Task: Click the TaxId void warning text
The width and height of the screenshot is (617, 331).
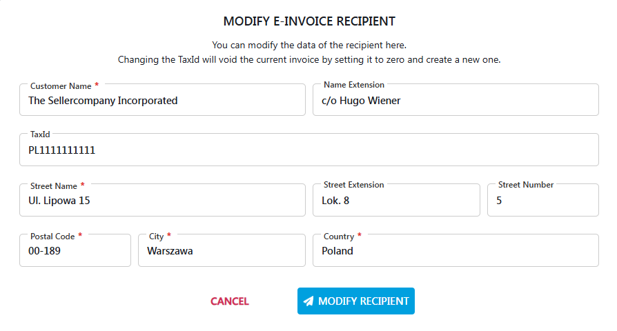Action: click(x=308, y=59)
